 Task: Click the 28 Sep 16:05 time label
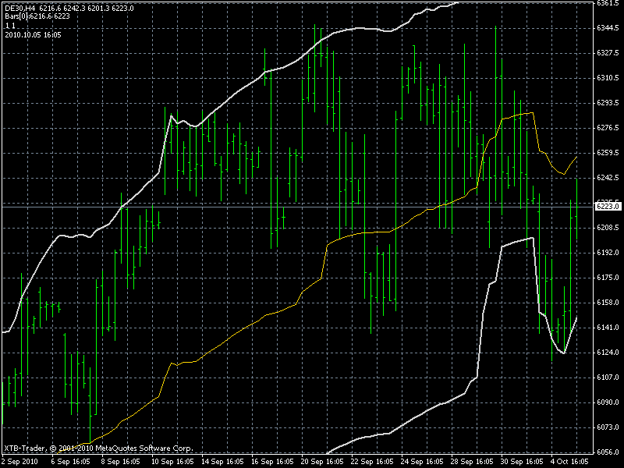coord(472,462)
